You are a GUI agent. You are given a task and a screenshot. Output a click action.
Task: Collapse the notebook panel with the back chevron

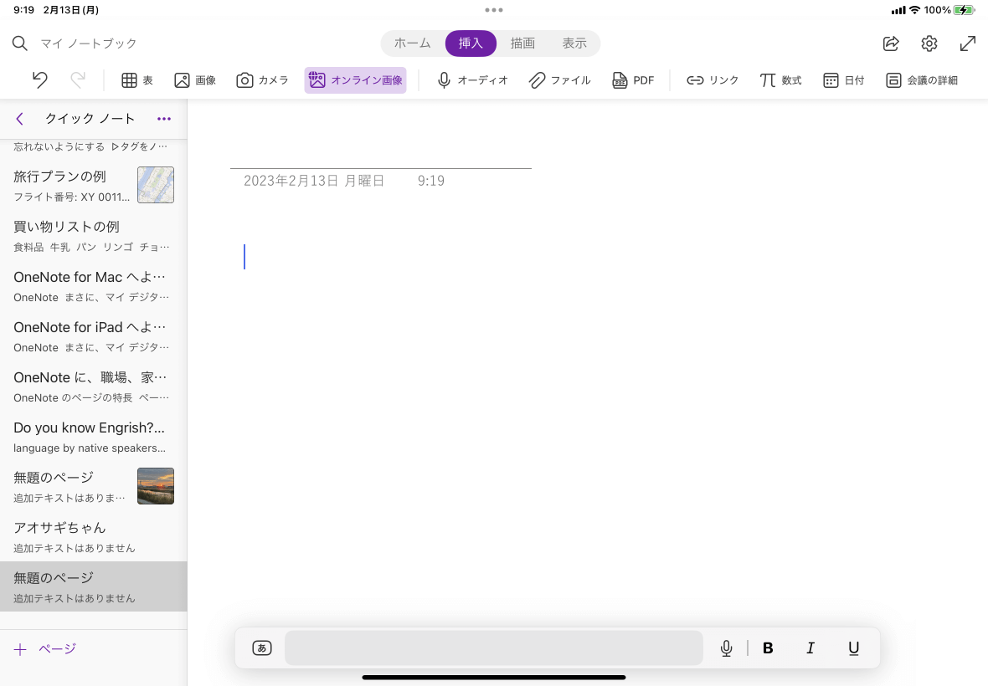19,119
